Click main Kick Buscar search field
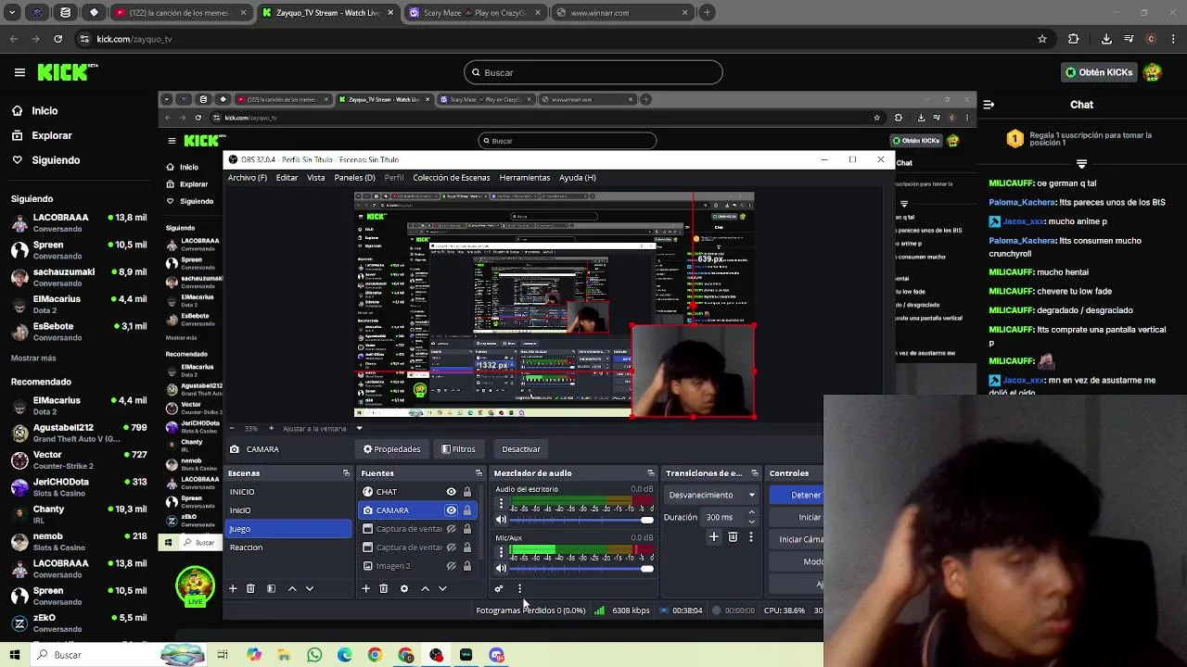This screenshot has width=1187, height=667. click(x=593, y=72)
